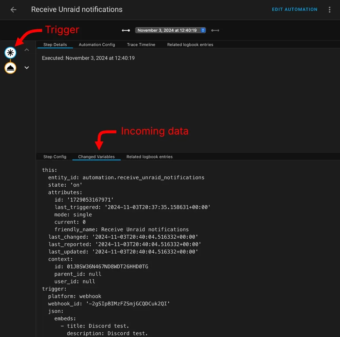The width and height of the screenshot is (340, 337).
Task: Click the id '1729053167971' value
Action: point(90,200)
